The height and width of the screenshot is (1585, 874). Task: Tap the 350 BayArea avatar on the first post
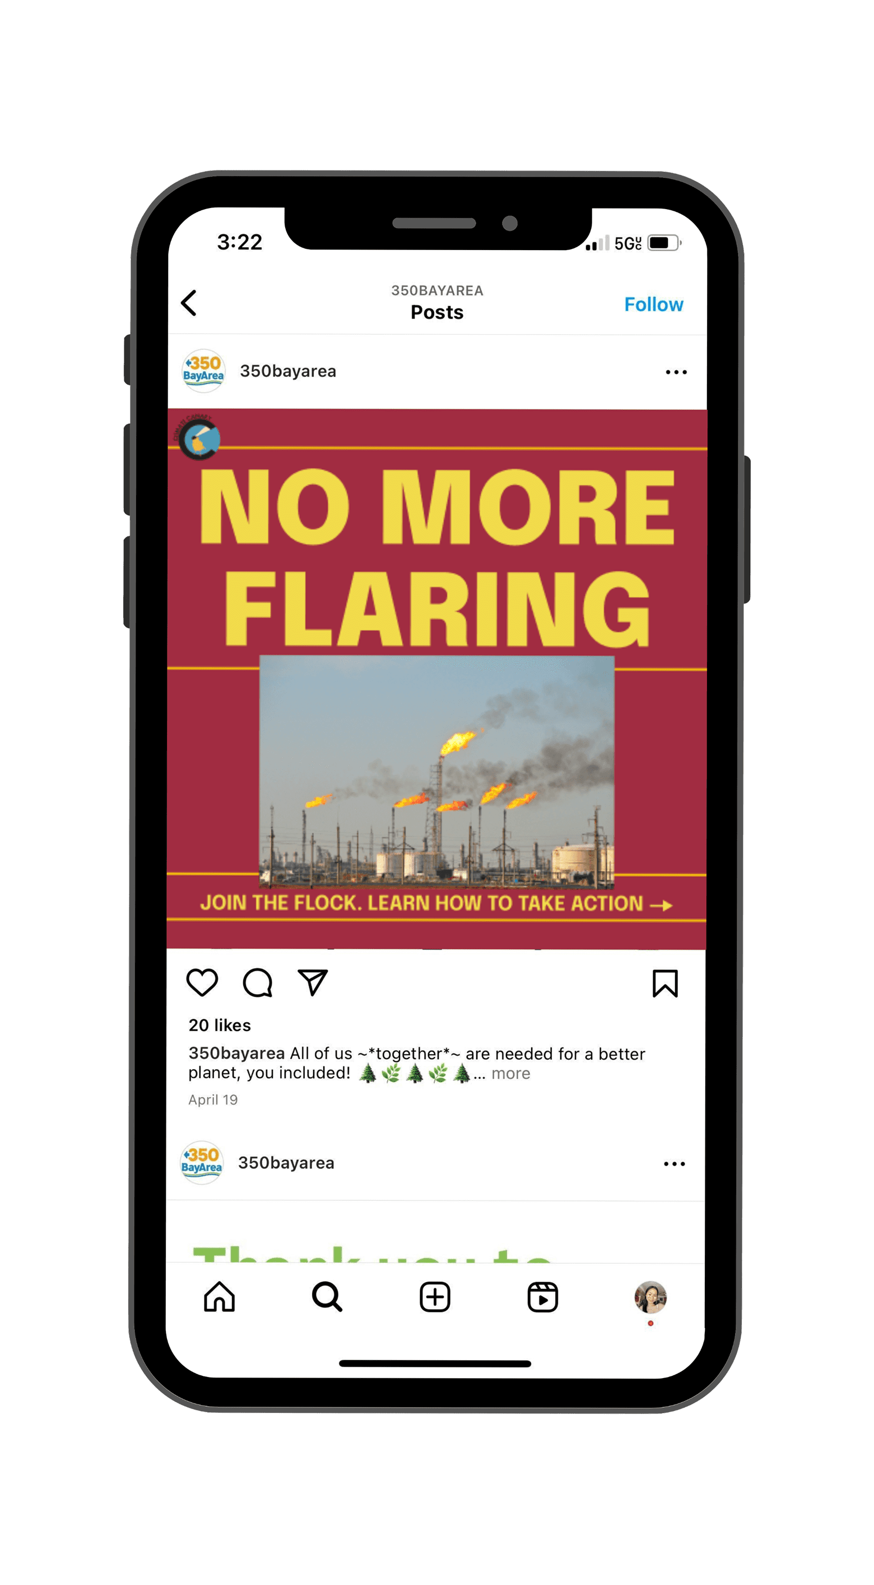pyautogui.click(x=203, y=371)
